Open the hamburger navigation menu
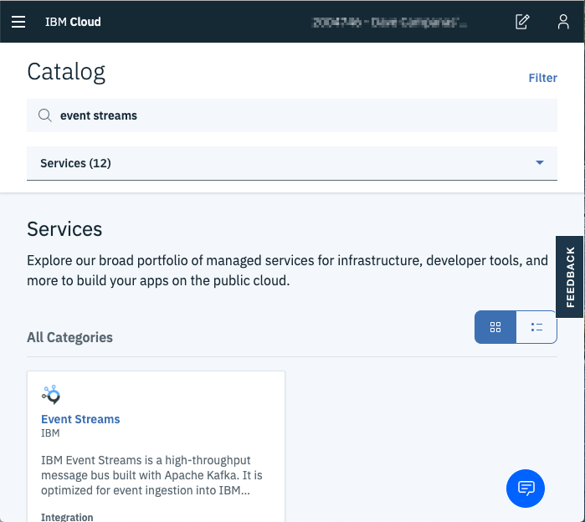This screenshot has width=585, height=522. pos(18,22)
